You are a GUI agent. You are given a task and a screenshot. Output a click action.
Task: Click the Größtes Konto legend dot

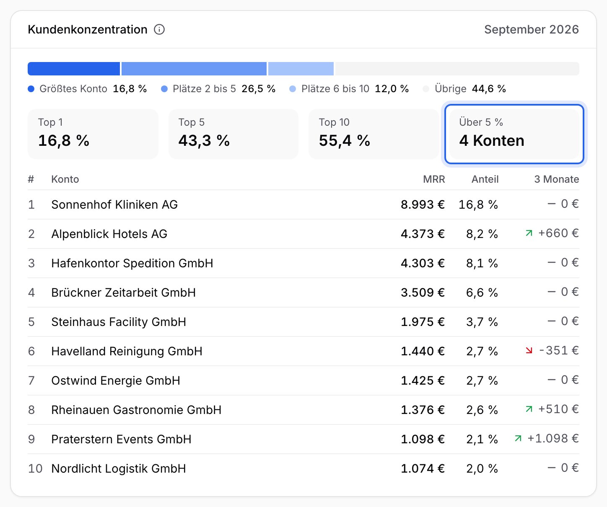[x=31, y=89]
